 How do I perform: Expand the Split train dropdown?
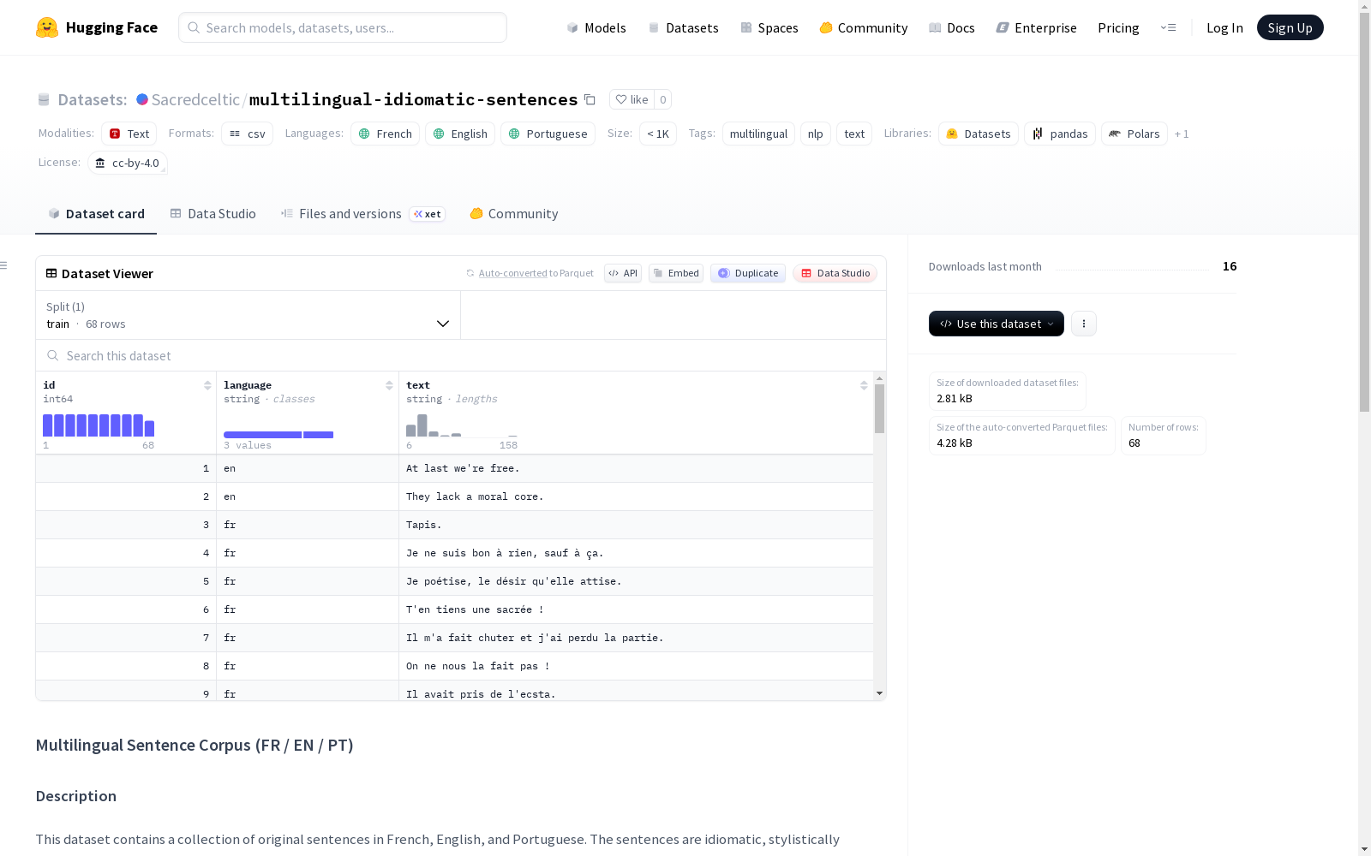click(248, 315)
